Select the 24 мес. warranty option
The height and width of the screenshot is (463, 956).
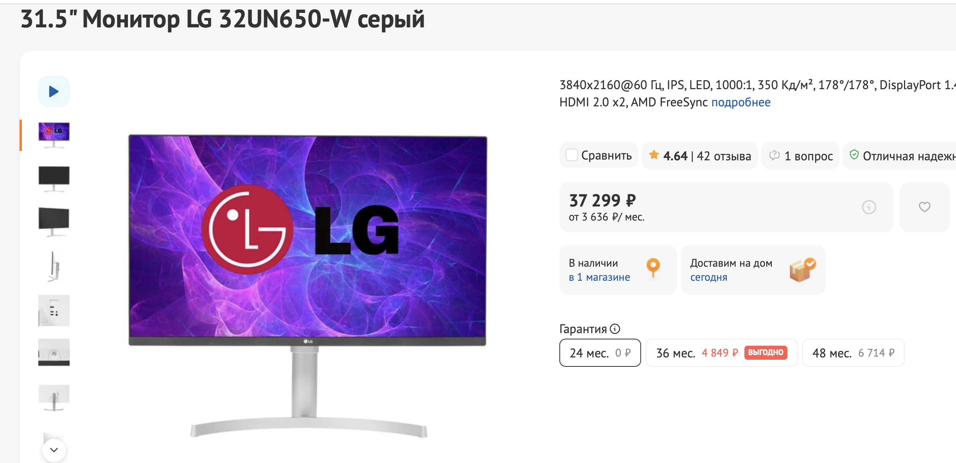[600, 353]
